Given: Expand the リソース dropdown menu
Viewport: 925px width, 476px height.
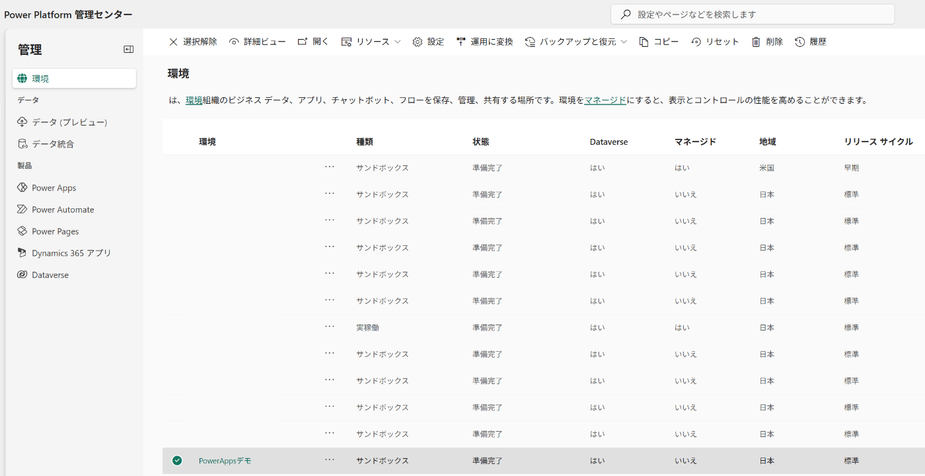Looking at the screenshot, I should [371, 42].
